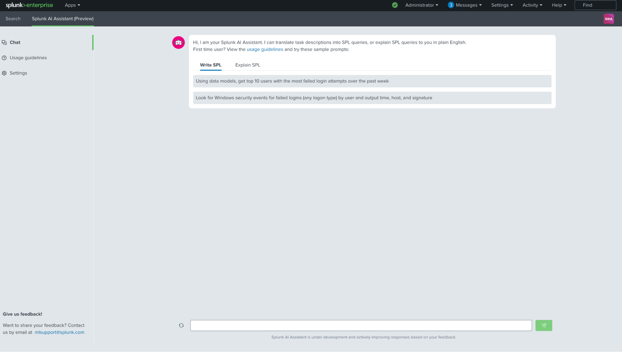This screenshot has width=622, height=352.
Task: Open Settings in the left sidebar
Action: [x=18, y=73]
